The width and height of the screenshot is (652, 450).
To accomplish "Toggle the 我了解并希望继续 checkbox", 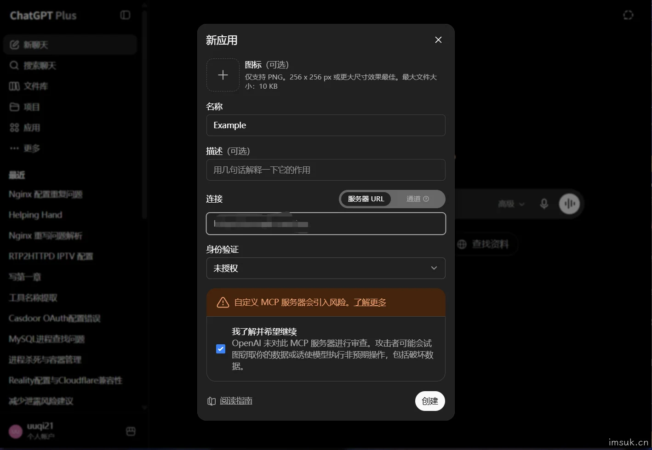I will click(221, 349).
